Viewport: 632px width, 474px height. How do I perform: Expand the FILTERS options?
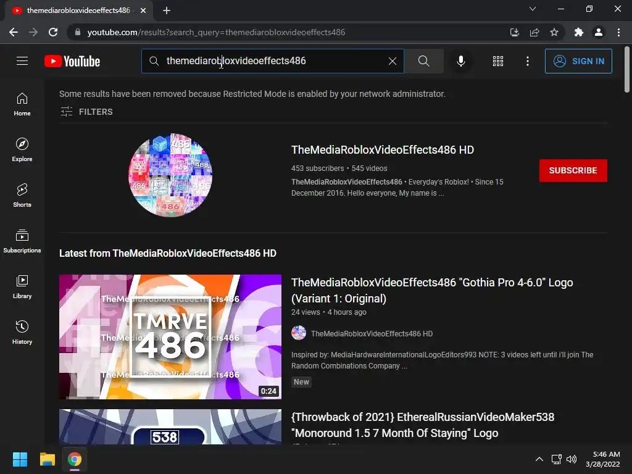(86, 112)
